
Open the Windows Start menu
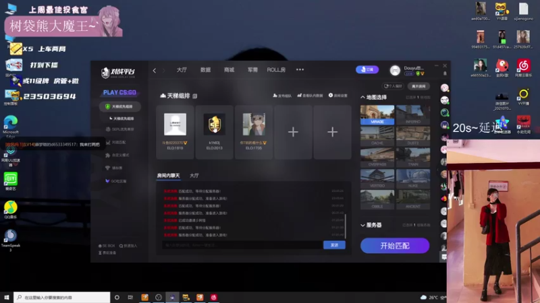tap(6, 297)
